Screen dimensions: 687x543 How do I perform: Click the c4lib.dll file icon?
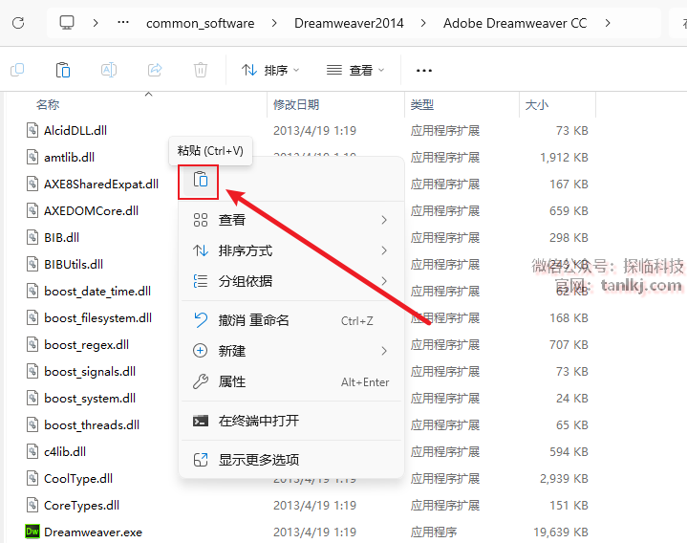[x=32, y=451]
